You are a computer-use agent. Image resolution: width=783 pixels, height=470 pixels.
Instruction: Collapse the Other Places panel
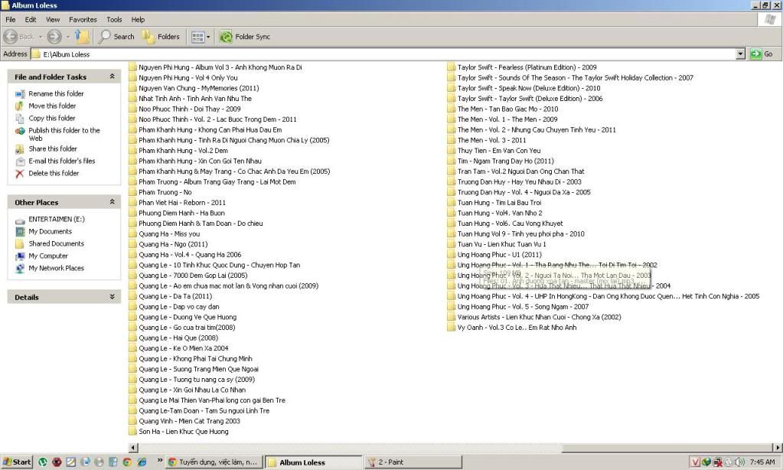tap(113, 202)
